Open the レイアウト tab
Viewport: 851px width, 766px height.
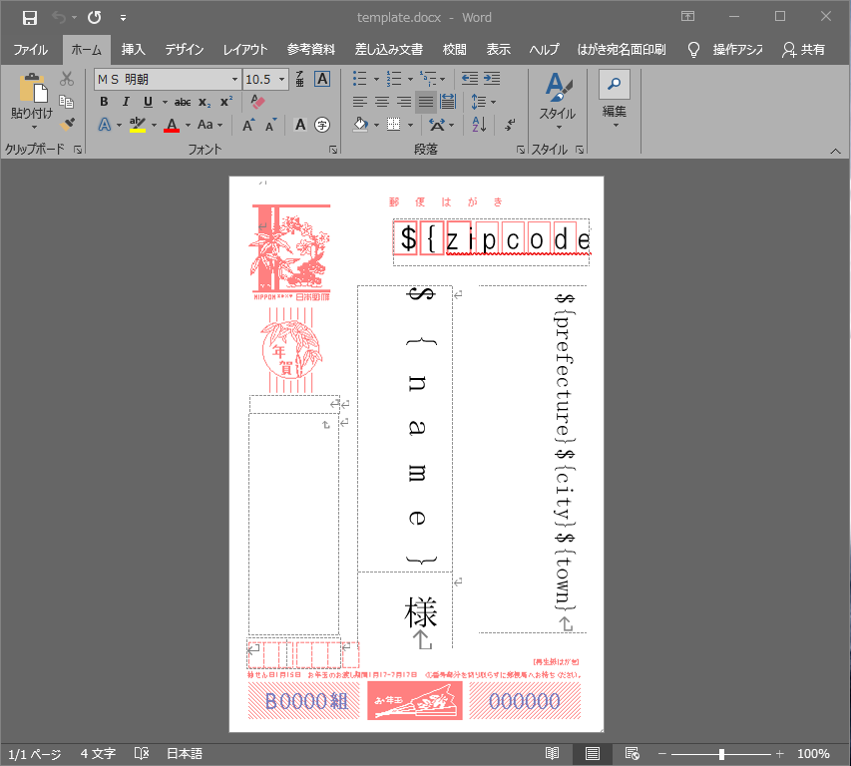tap(245, 49)
